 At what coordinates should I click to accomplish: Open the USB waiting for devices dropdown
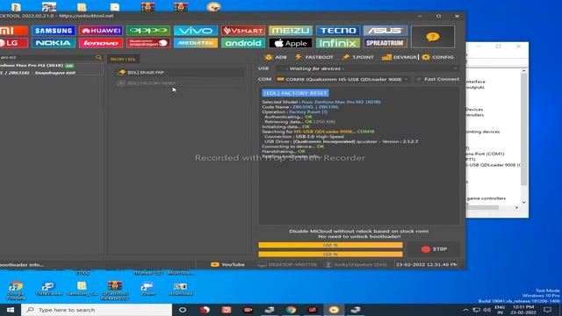tap(367, 68)
